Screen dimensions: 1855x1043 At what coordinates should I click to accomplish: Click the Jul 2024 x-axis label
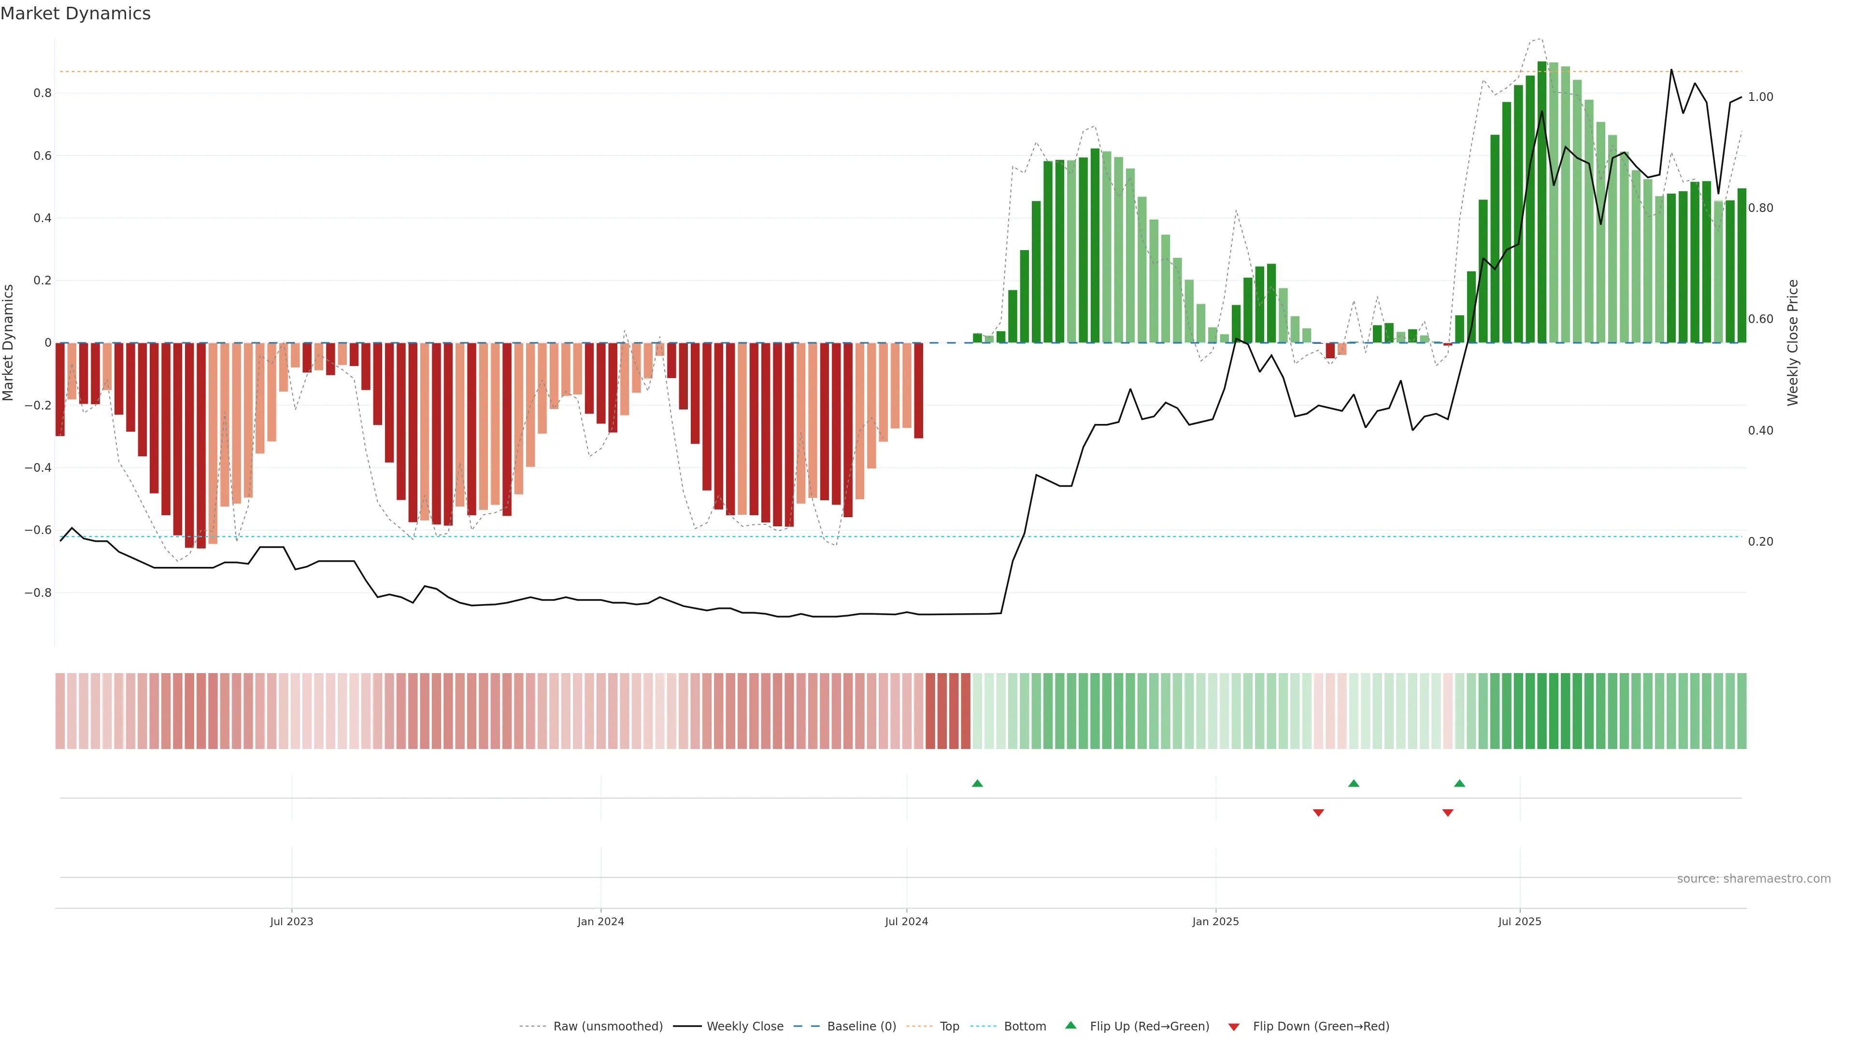[907, 921]
